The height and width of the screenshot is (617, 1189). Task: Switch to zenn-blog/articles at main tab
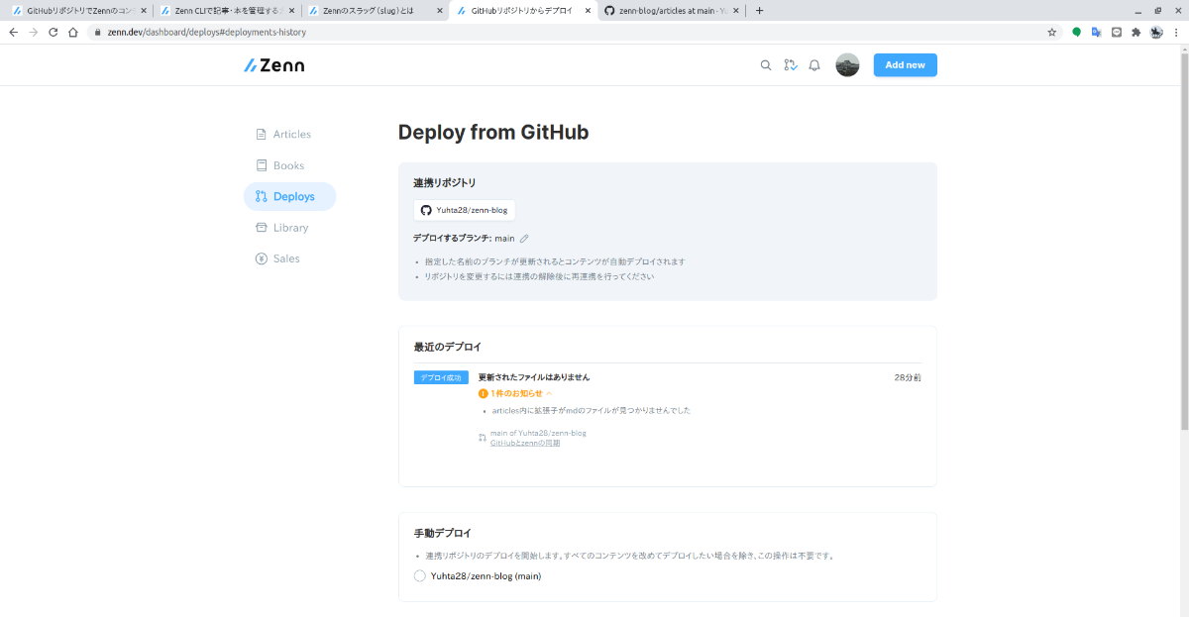coord(672,10)
